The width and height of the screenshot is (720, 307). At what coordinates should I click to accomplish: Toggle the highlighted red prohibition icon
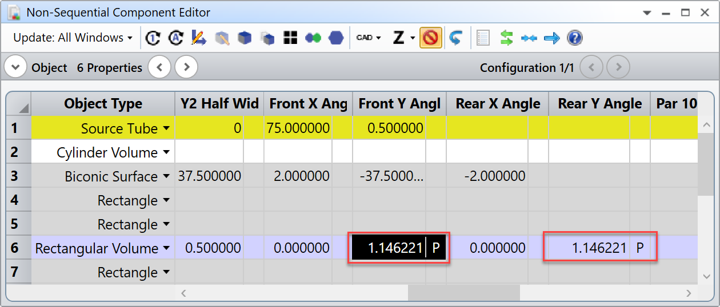point(431,38)
